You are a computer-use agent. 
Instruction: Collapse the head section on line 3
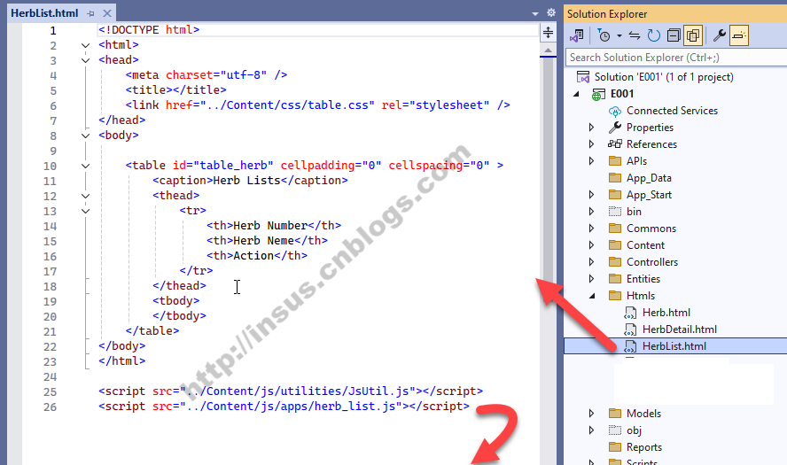[85, 61]
